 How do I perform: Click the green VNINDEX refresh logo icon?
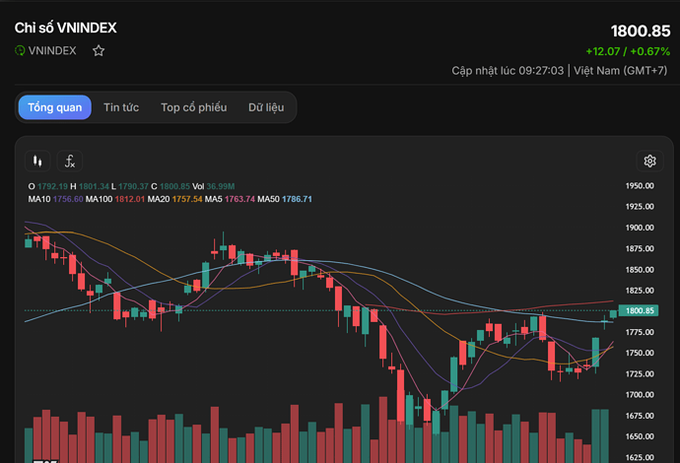tap(20, 50)
